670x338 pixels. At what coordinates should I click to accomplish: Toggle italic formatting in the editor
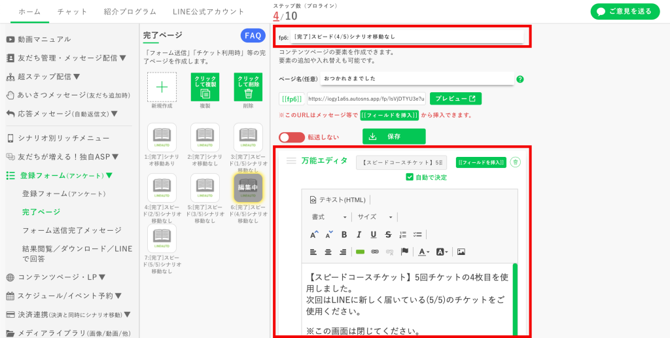[x=359, y=234]
